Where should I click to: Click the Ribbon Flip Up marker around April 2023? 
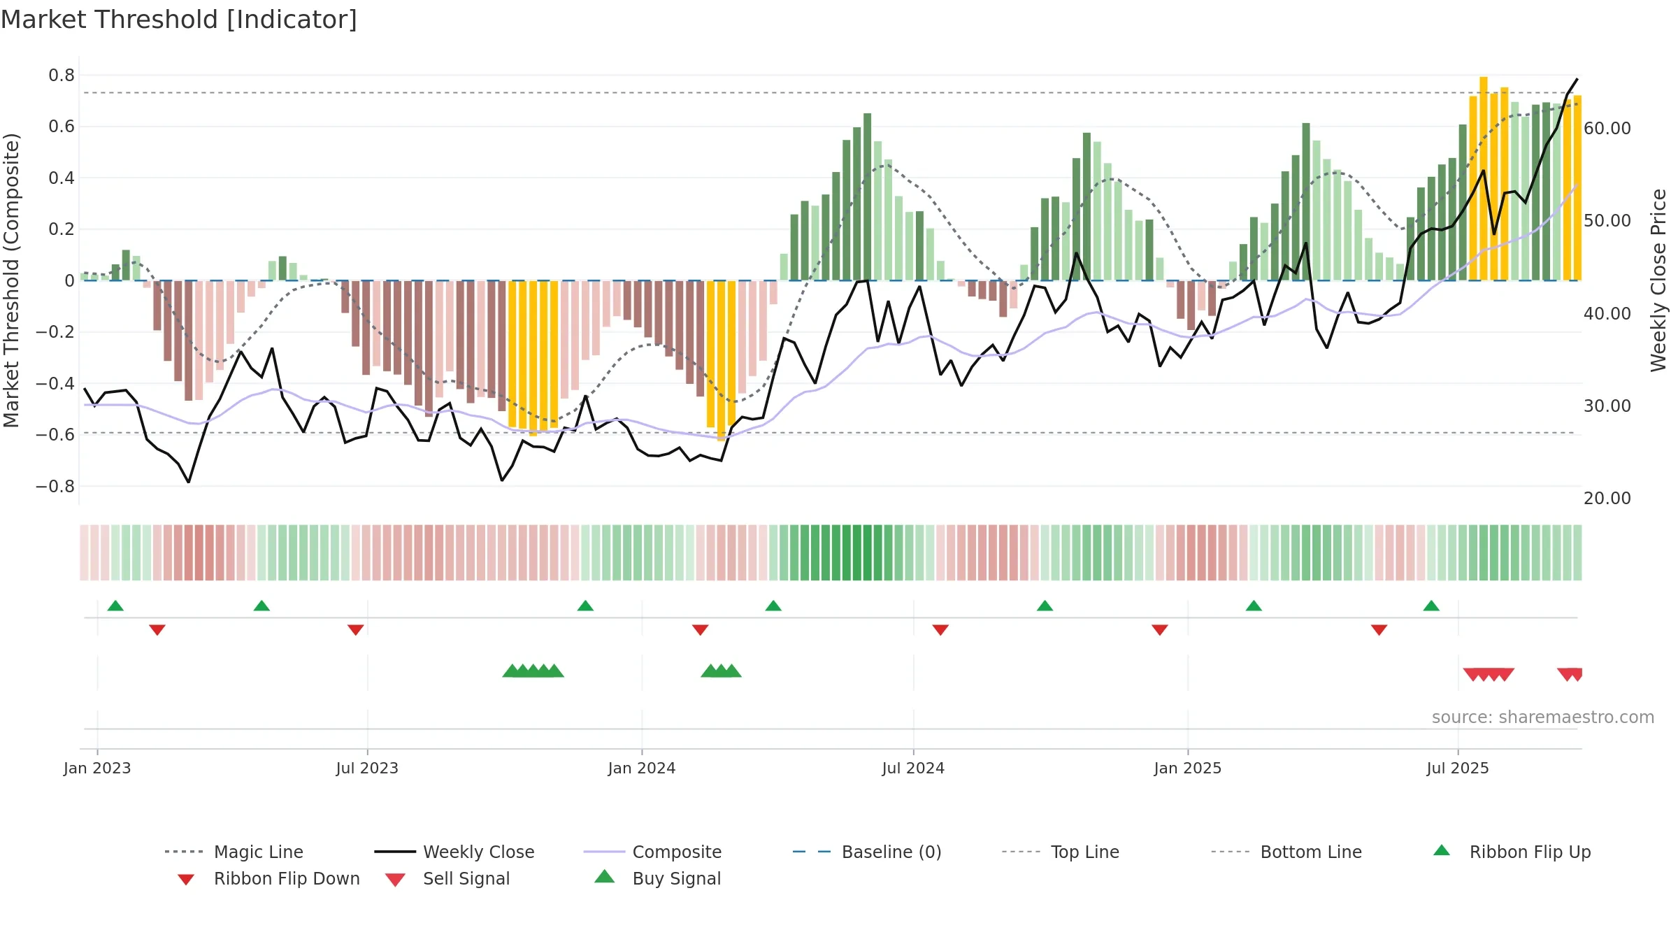(261, 606)
